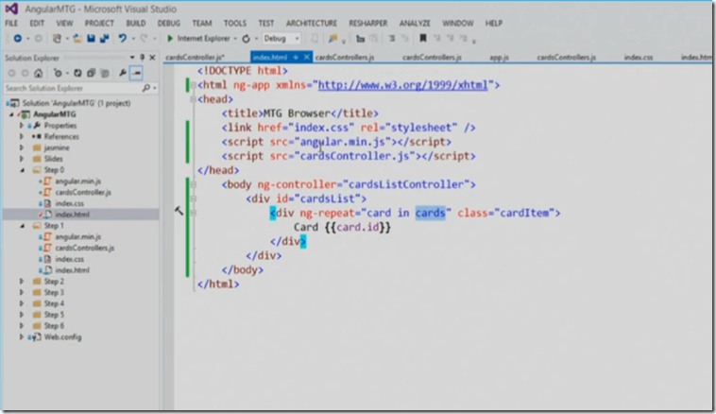This screenshot has width=716, height=414.
Task: Expand the jasmine folder
Action: (22, 147)
